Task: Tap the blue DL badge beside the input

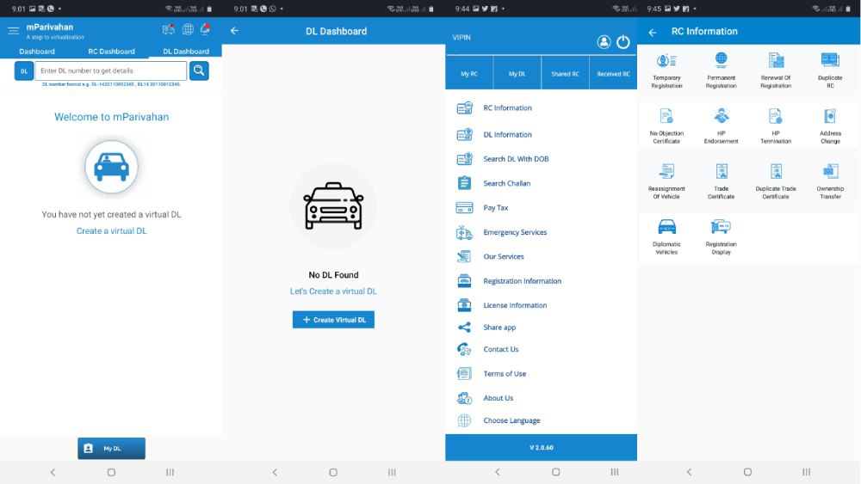Action: pyautogui.click(x=24, y=70)
